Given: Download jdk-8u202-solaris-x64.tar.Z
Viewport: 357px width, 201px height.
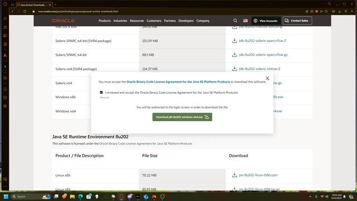Looking at the screenshot, I should coord(259,69).
